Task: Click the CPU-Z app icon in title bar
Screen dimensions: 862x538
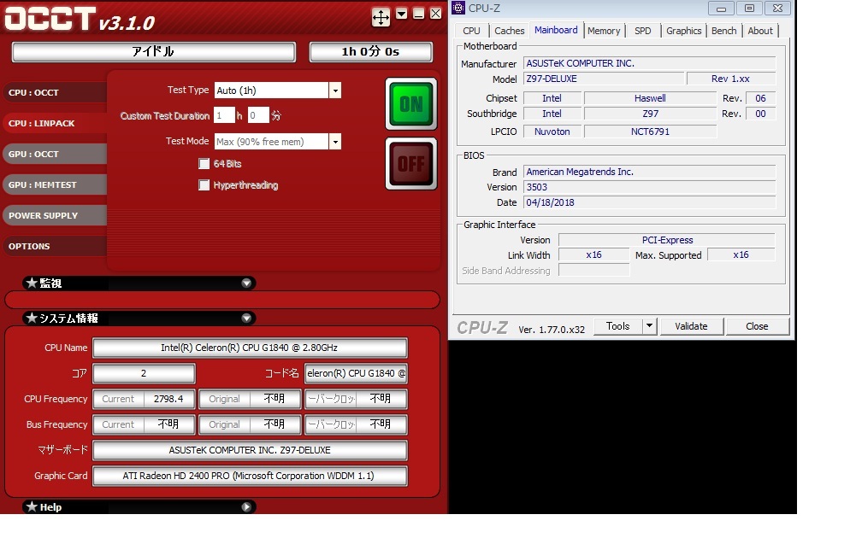Action: click(x=458, y=9)
